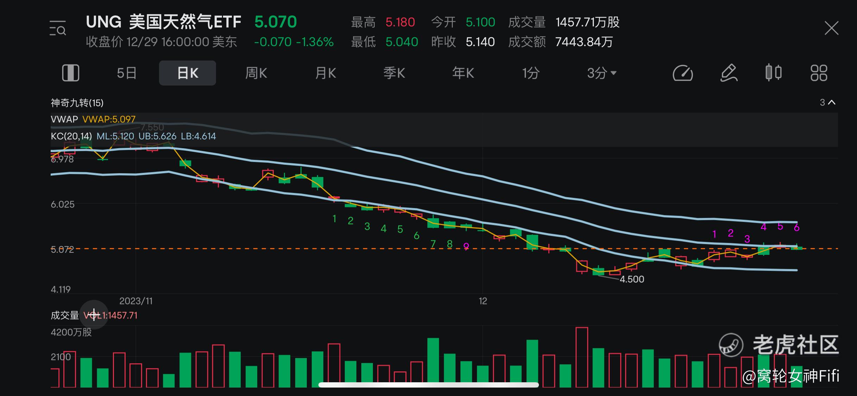Viewport: 857px width, 396px height.
Task: Open the 3分 interval dropdown
Action: (x=602, y=73)
